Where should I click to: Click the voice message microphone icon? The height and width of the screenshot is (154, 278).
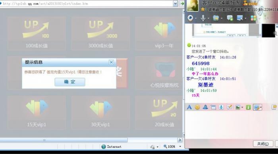(221, 107)
